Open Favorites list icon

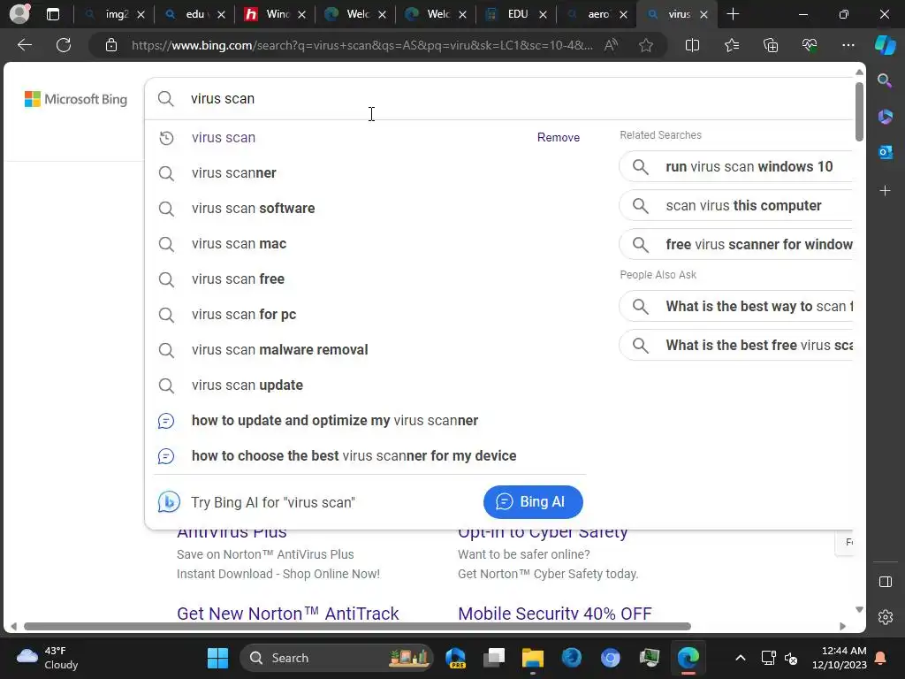pos(731,45)
